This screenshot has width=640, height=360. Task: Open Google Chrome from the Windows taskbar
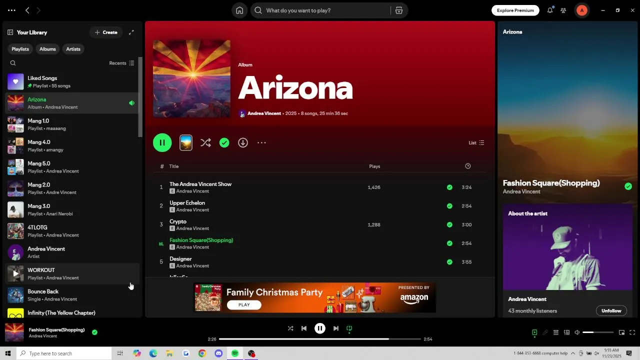[x=202, y=353]
